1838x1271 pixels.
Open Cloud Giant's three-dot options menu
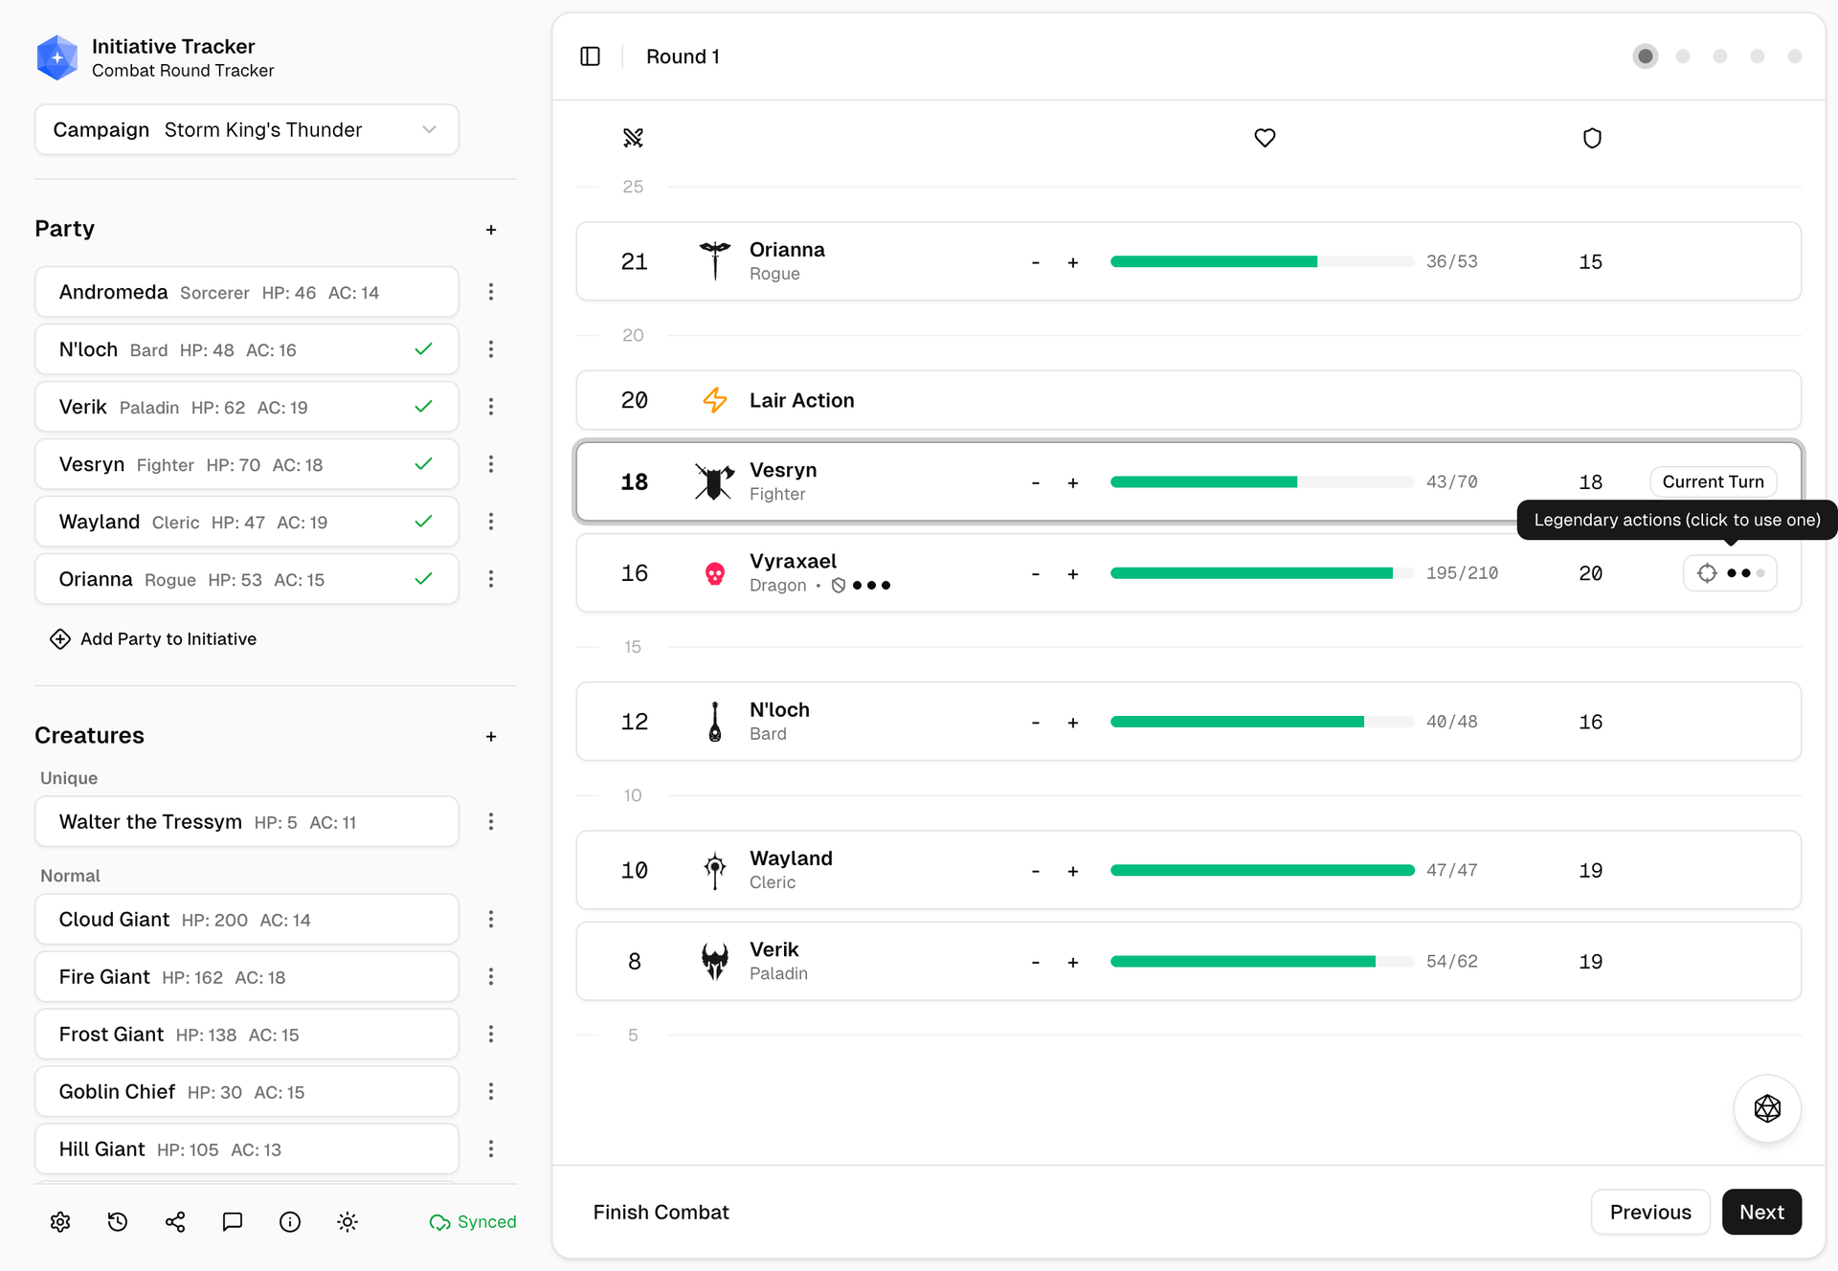491,920
